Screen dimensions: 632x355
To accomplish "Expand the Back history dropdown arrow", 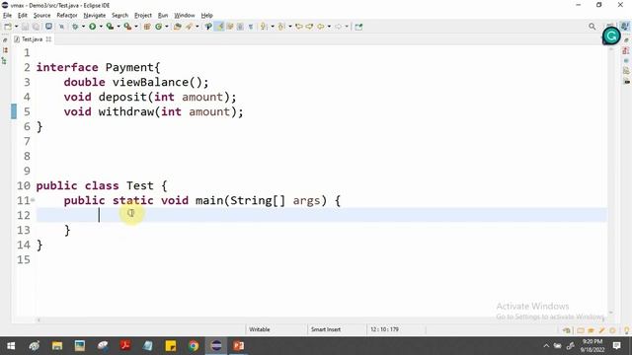I will [x=329, y=27].
